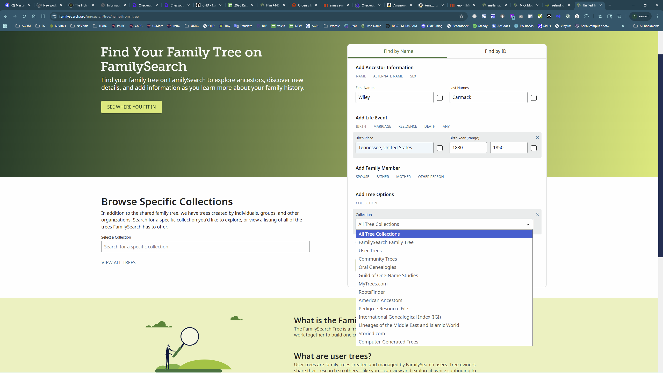Add a SPOUSE family member
The width and height of the screenshot is (663, 373).
[x=363, y=177]
